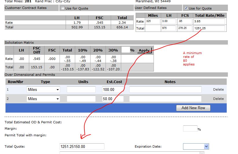
Task: Click the Total Quote input field
Action: click(82, 146)
